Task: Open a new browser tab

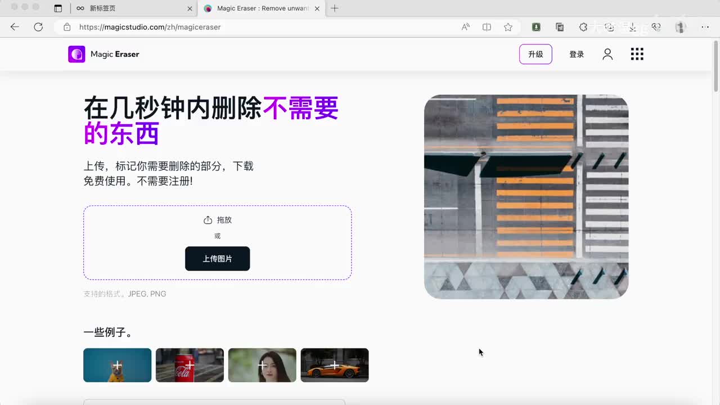Action: tap(335, 8)
